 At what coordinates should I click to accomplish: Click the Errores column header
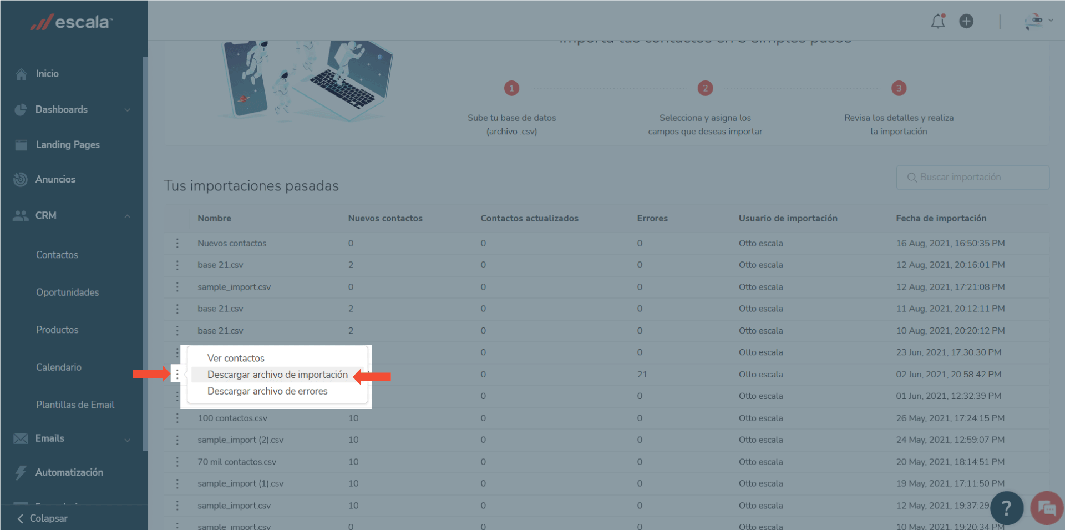[x=652, y=218]
